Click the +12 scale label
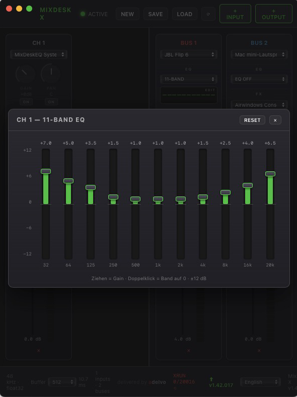This screenshot has height=397, width=297. coord(28,150)
